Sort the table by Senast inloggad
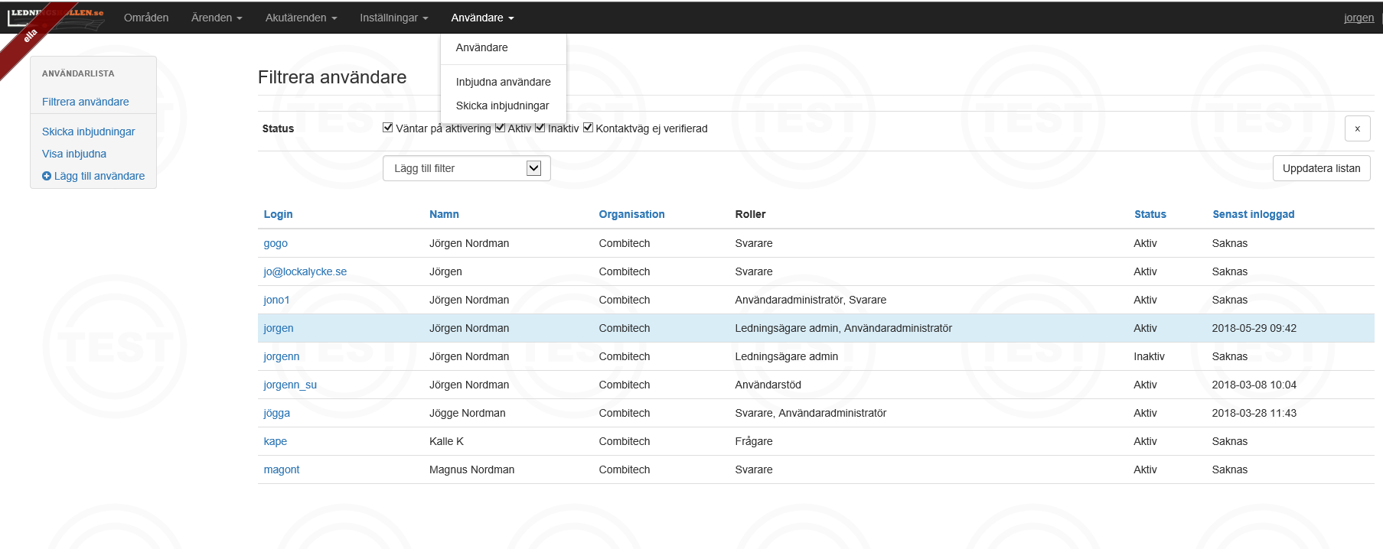Image resolution: width=1383 pixels, height=549 pixels. coord(1253,214)
